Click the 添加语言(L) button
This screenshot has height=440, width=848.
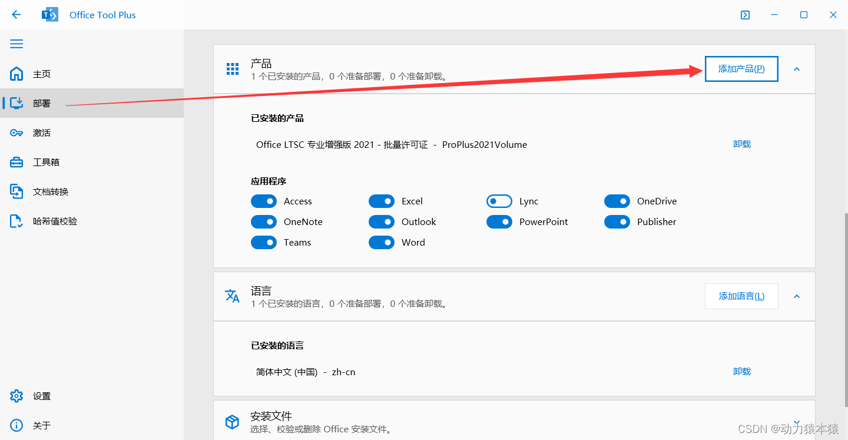click(x=741, y=296)
